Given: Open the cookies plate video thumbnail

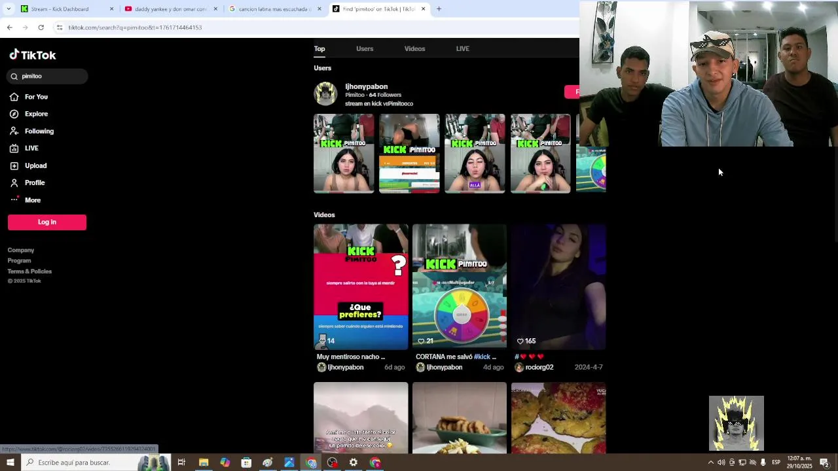Looking at the screenshot, I should coord(460,418).
